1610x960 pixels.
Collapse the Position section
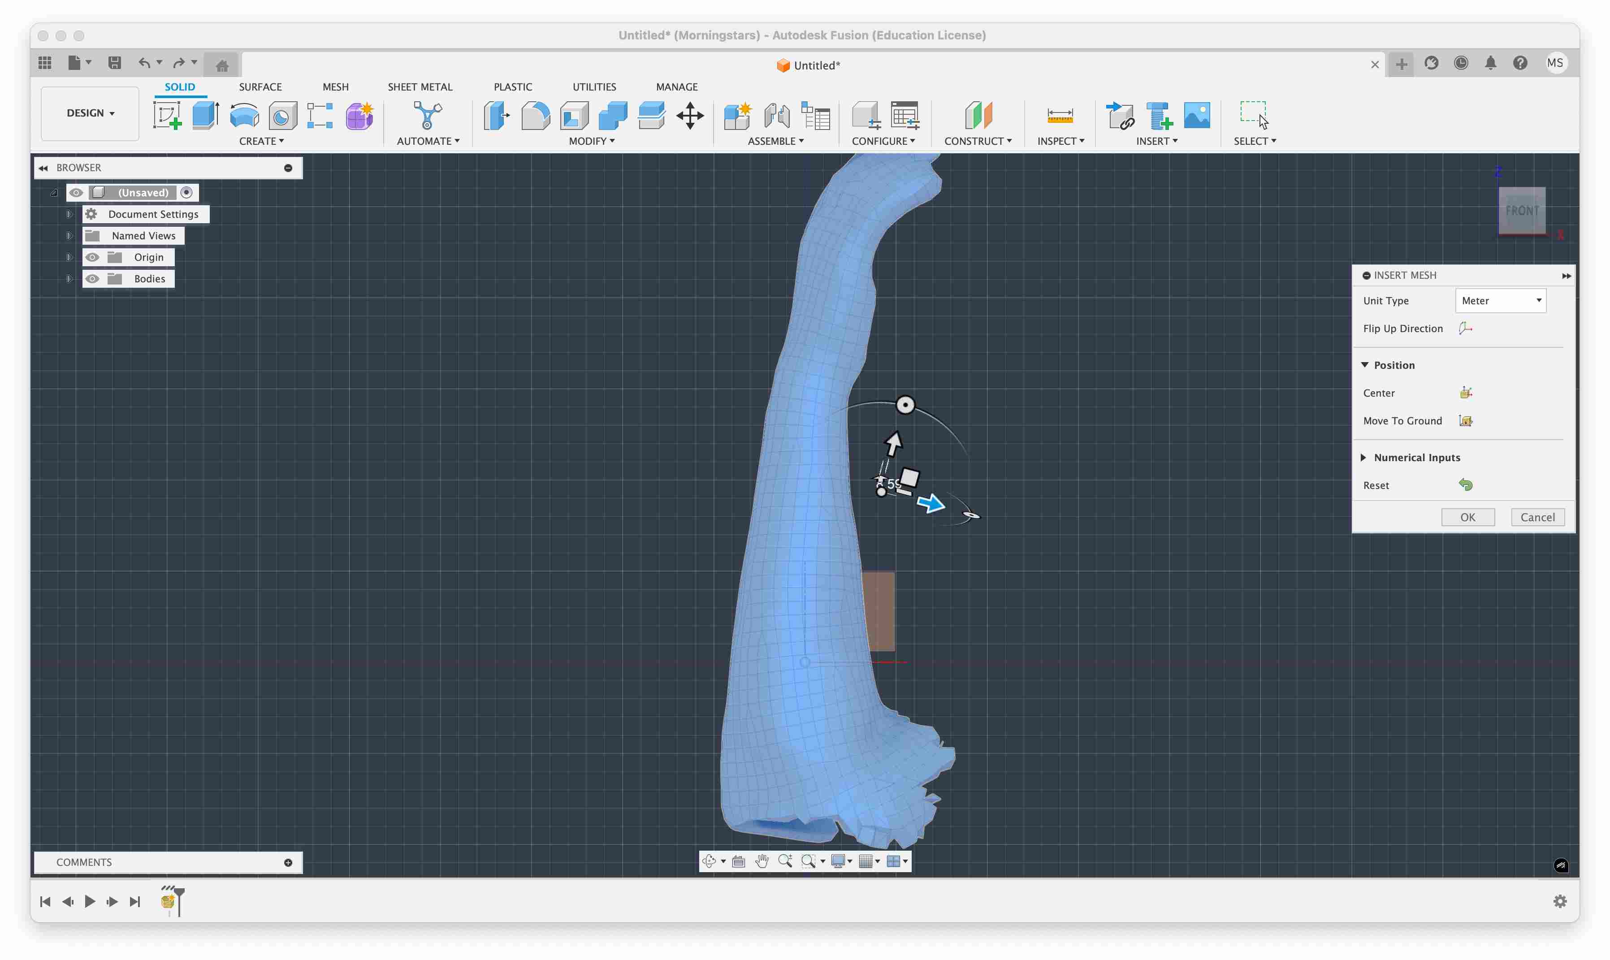tap(1364, 365)
